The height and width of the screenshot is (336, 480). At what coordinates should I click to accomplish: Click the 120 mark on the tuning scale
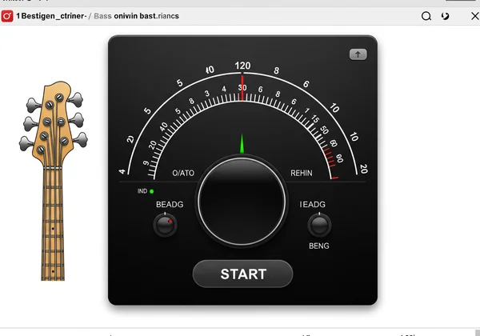coord(242,66)
